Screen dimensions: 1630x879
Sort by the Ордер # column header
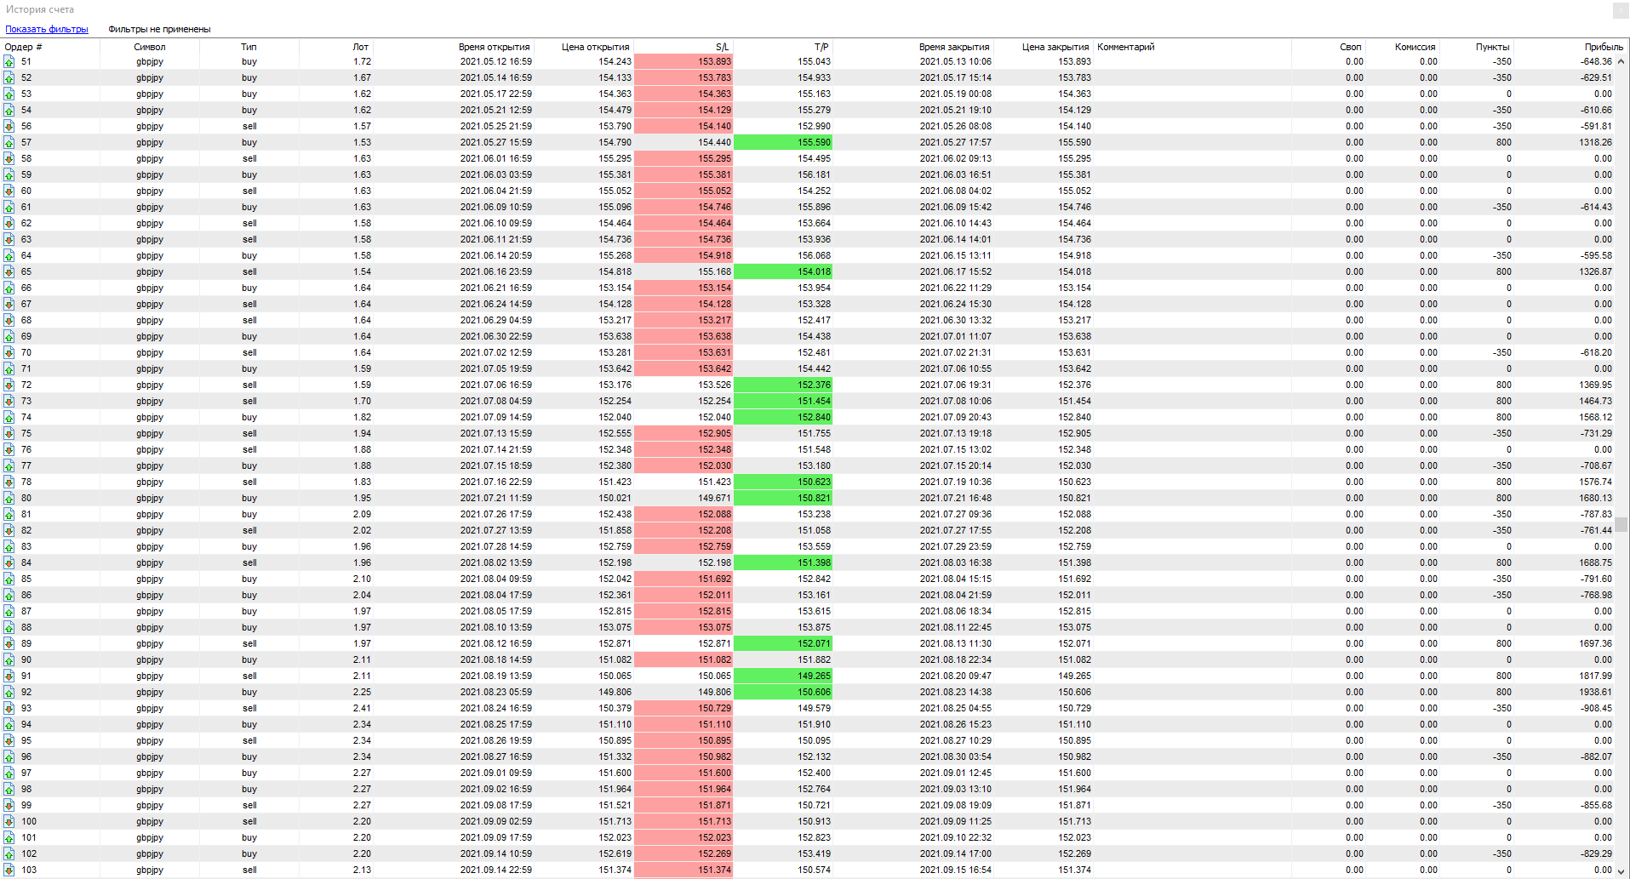click(24, 47)
